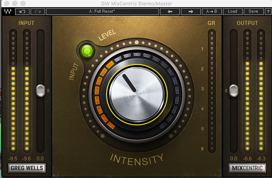Click the GR gain reduction meter

pos(212,91)
